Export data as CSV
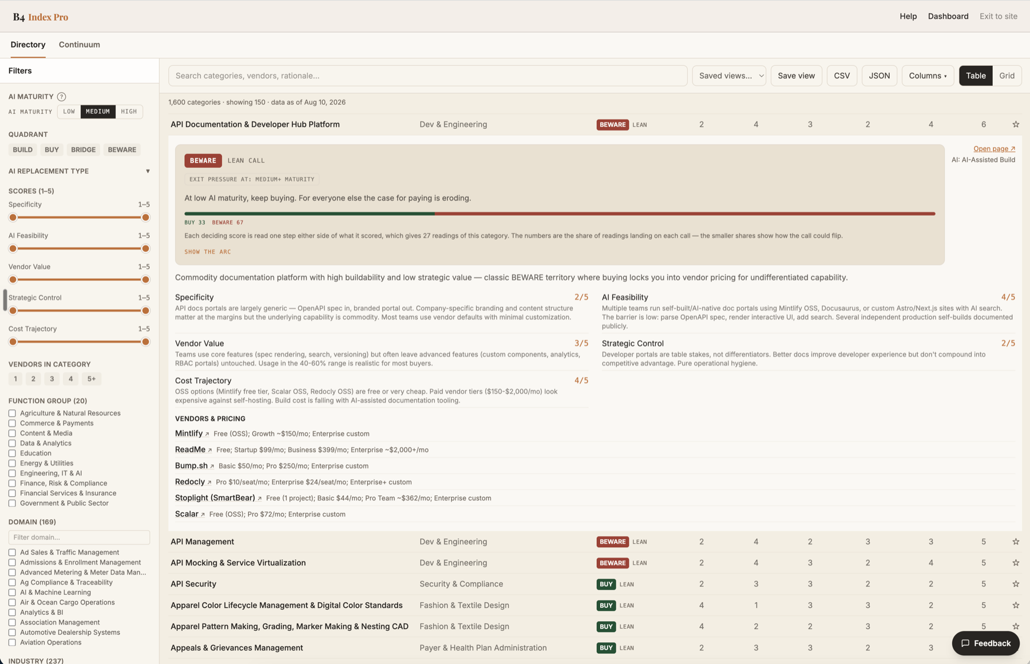The height and width of the screenshot is (664, 1030). tap(842, 76)
